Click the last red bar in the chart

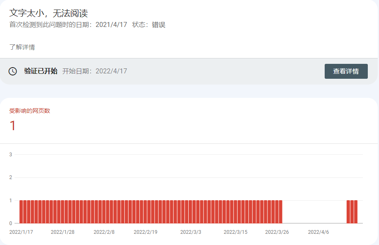[x=356, y=212]
